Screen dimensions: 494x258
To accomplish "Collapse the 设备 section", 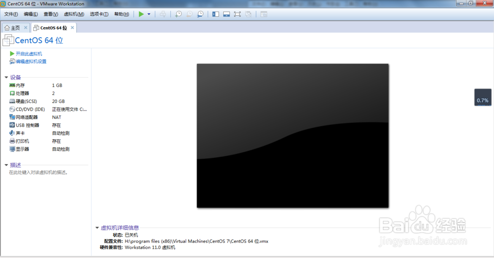I will click(x=6, y=77).
